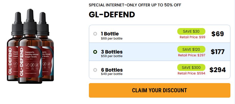Click the Retail Price: $297 text
The image size is (235, 104).
tap(192, 55)
